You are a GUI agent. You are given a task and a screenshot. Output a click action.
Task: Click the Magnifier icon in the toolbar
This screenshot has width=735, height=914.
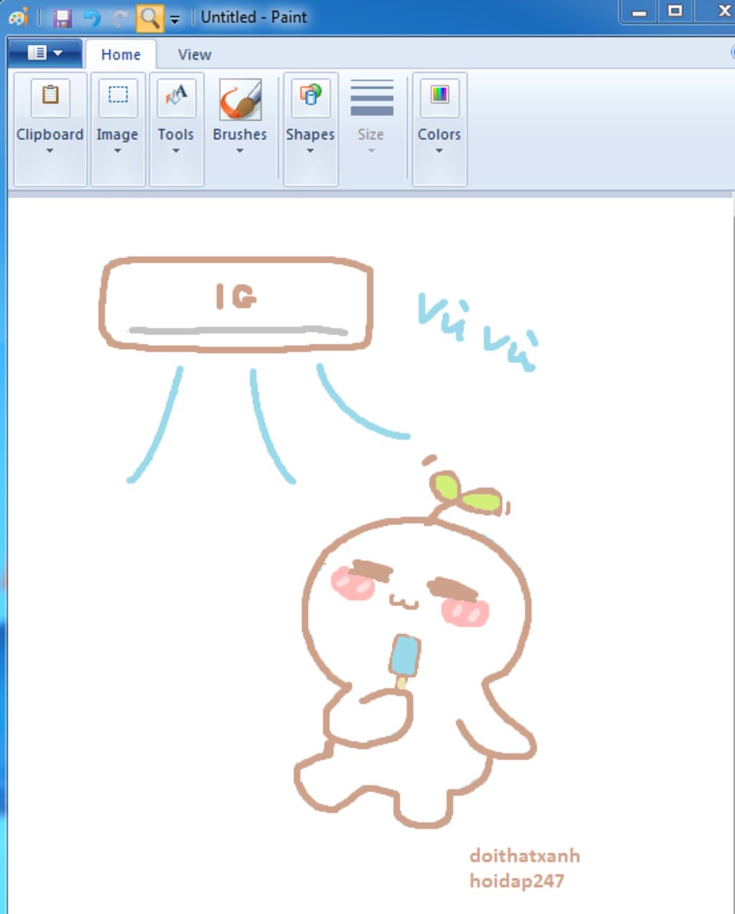click(149, 17)
